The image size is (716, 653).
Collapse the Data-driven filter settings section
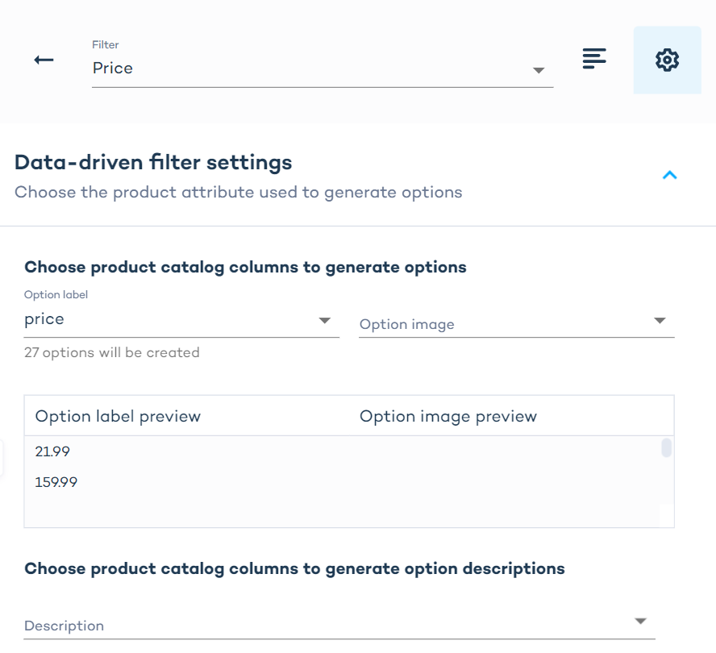[669, 175]
